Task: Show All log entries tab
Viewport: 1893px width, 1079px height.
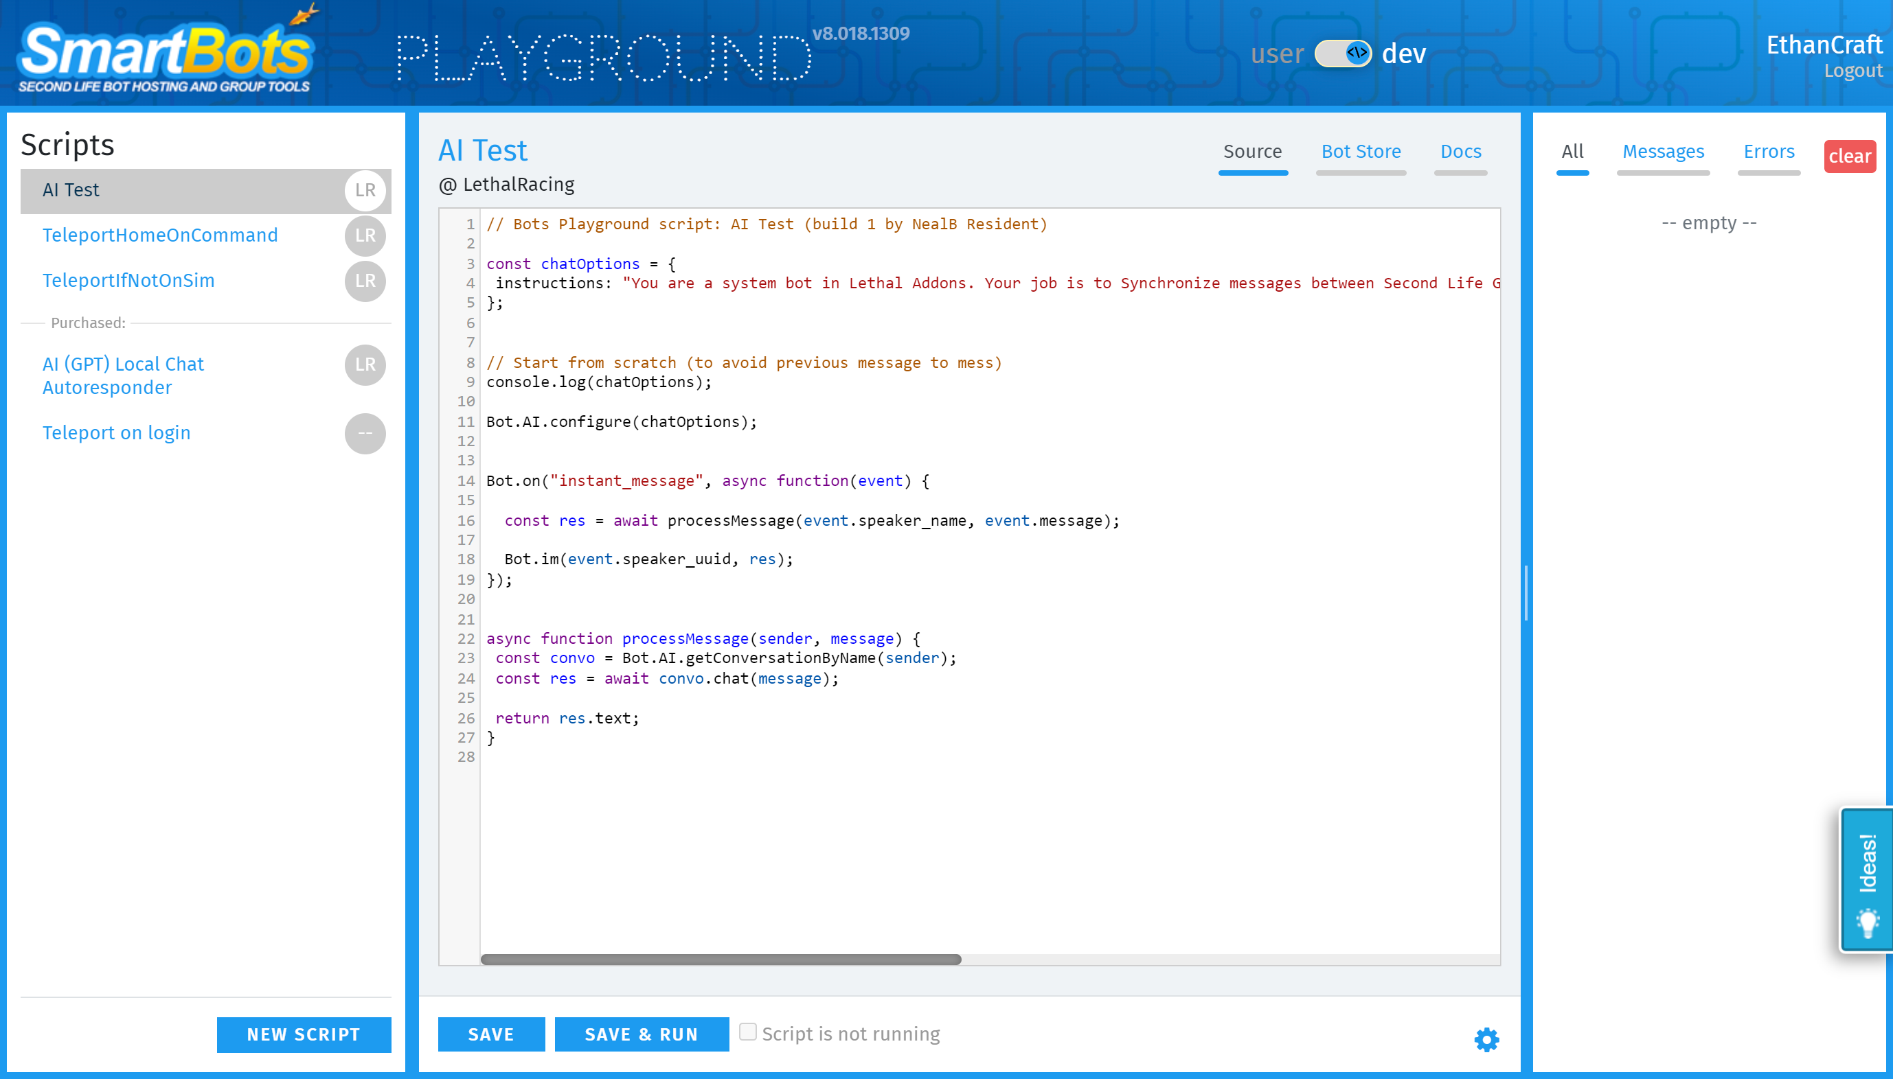Action: click(1572, 152)
